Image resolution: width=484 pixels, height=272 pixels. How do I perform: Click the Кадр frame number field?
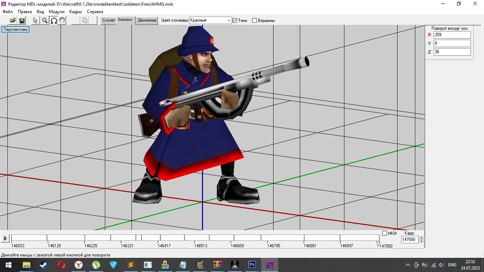pos(410,240)
